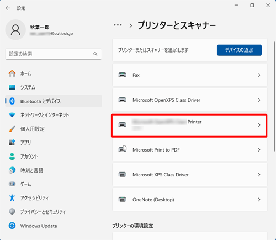The image size is (276, 240).
Task: Expand the highlighted Printer row chevron
Action: coord(259,125)
